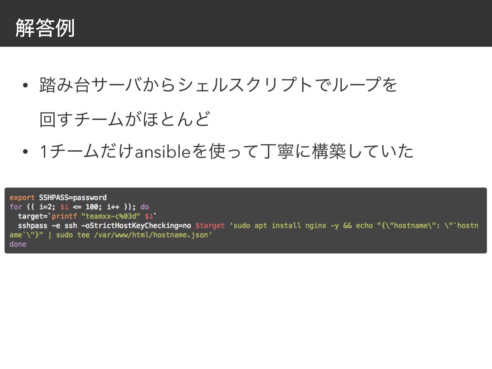This screenshot has width=492, height=369.
Task: Click the slide title 解答例
Action: click(x=45, y=28)
